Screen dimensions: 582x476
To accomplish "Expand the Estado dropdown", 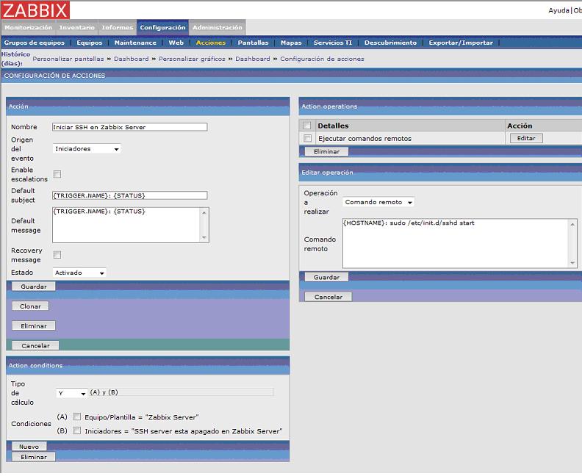I will click(x=80, y=273).
